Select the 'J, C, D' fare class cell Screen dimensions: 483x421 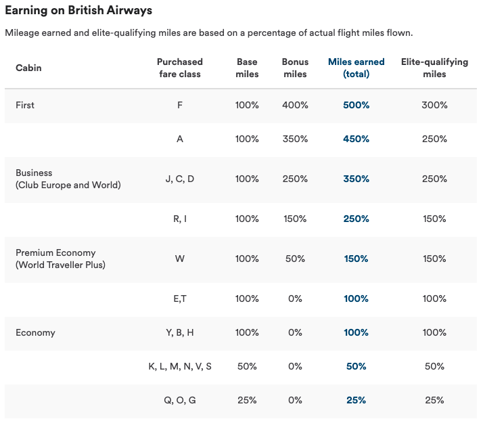[x=180, y=179]
